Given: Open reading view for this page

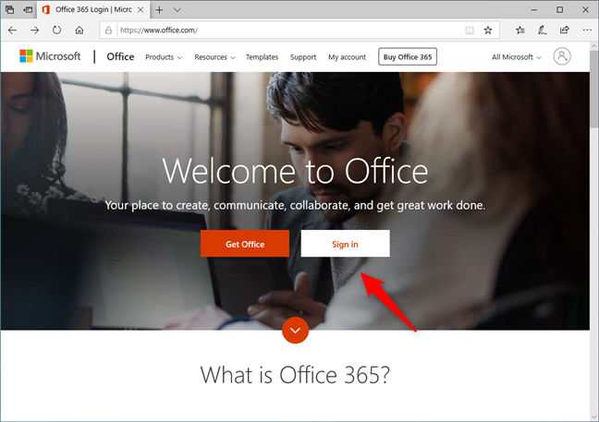Looking at the screenshot, I should [x=470, y=30].
